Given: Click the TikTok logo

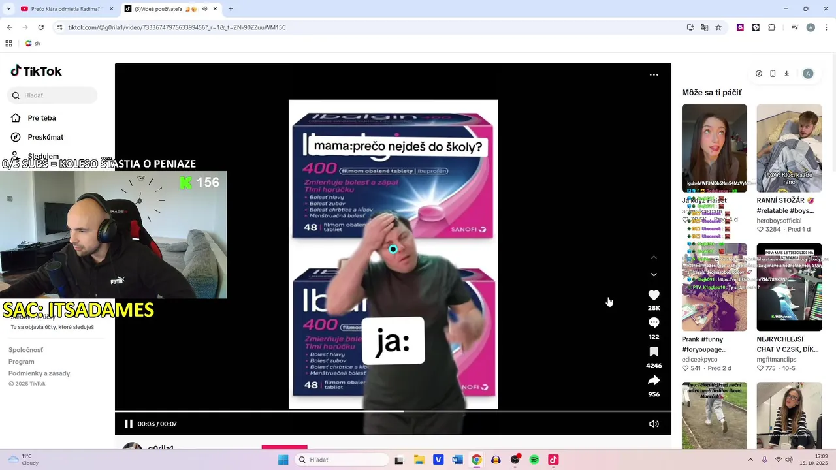Looking at the screenshot, I should (x=36, y=71).
